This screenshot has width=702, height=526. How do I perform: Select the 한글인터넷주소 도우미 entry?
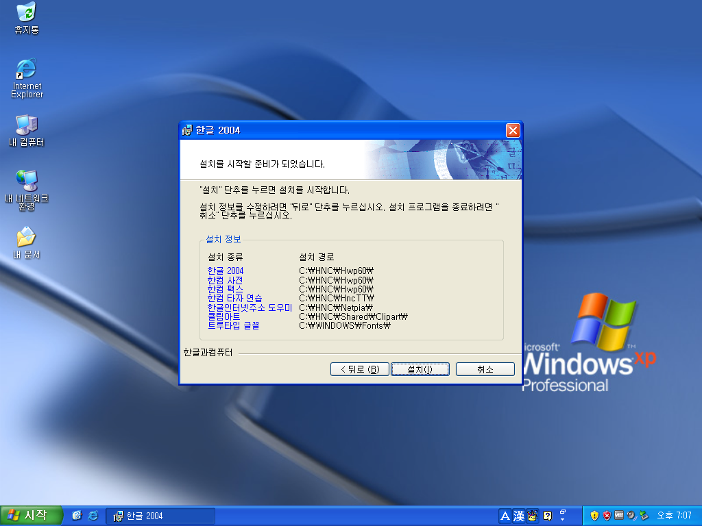250,308
